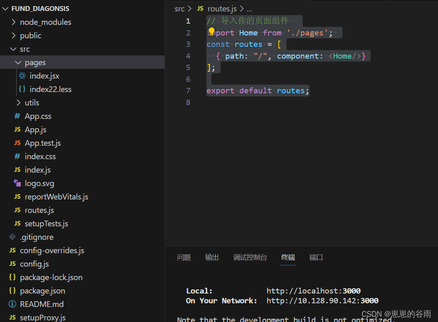The height and width of the screenshot is (322, 438).
Task: Click the JS icon beside setupTests.js
Action: 17,223
